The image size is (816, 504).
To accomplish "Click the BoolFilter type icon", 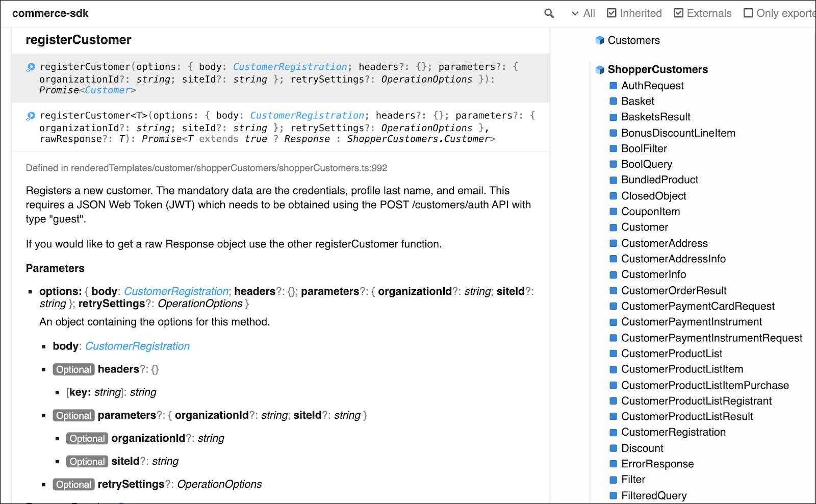I will pyautogui.click(x=614, y=149).
